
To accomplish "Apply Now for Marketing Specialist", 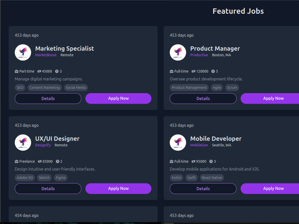I will pos(118,99).
